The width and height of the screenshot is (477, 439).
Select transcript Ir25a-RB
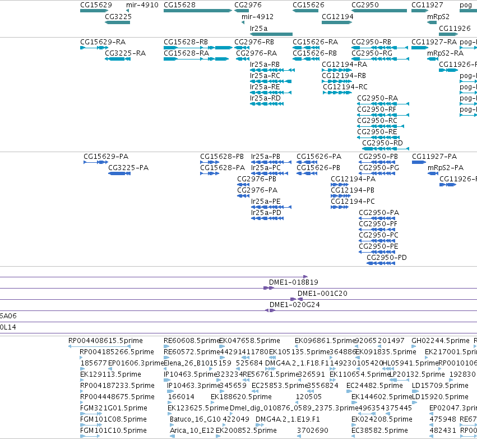[x=272, y=70]
